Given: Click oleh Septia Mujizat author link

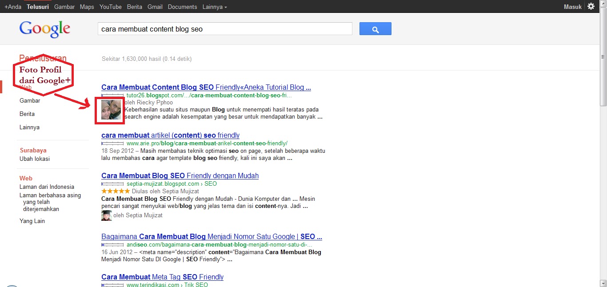Looking at the screenshot, I should tap(138, 215).
